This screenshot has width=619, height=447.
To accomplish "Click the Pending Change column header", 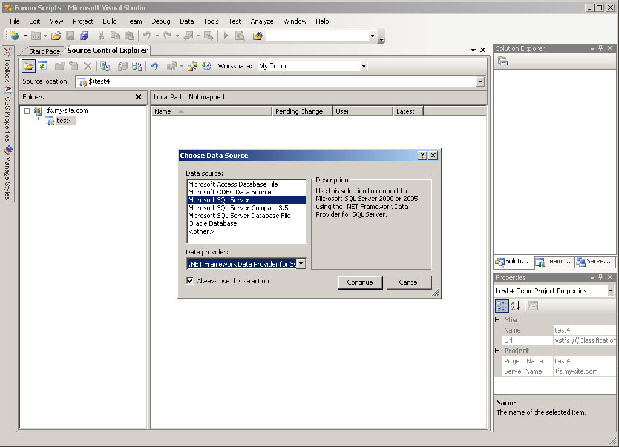I will tap(302, 111).
